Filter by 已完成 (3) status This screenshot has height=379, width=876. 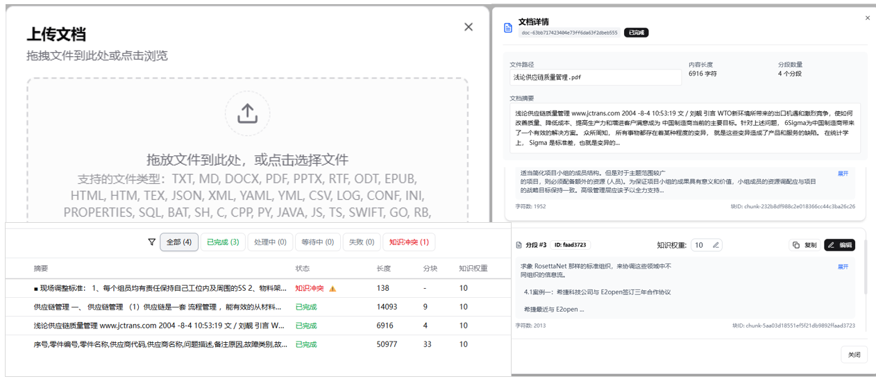[x=223, y=242]
